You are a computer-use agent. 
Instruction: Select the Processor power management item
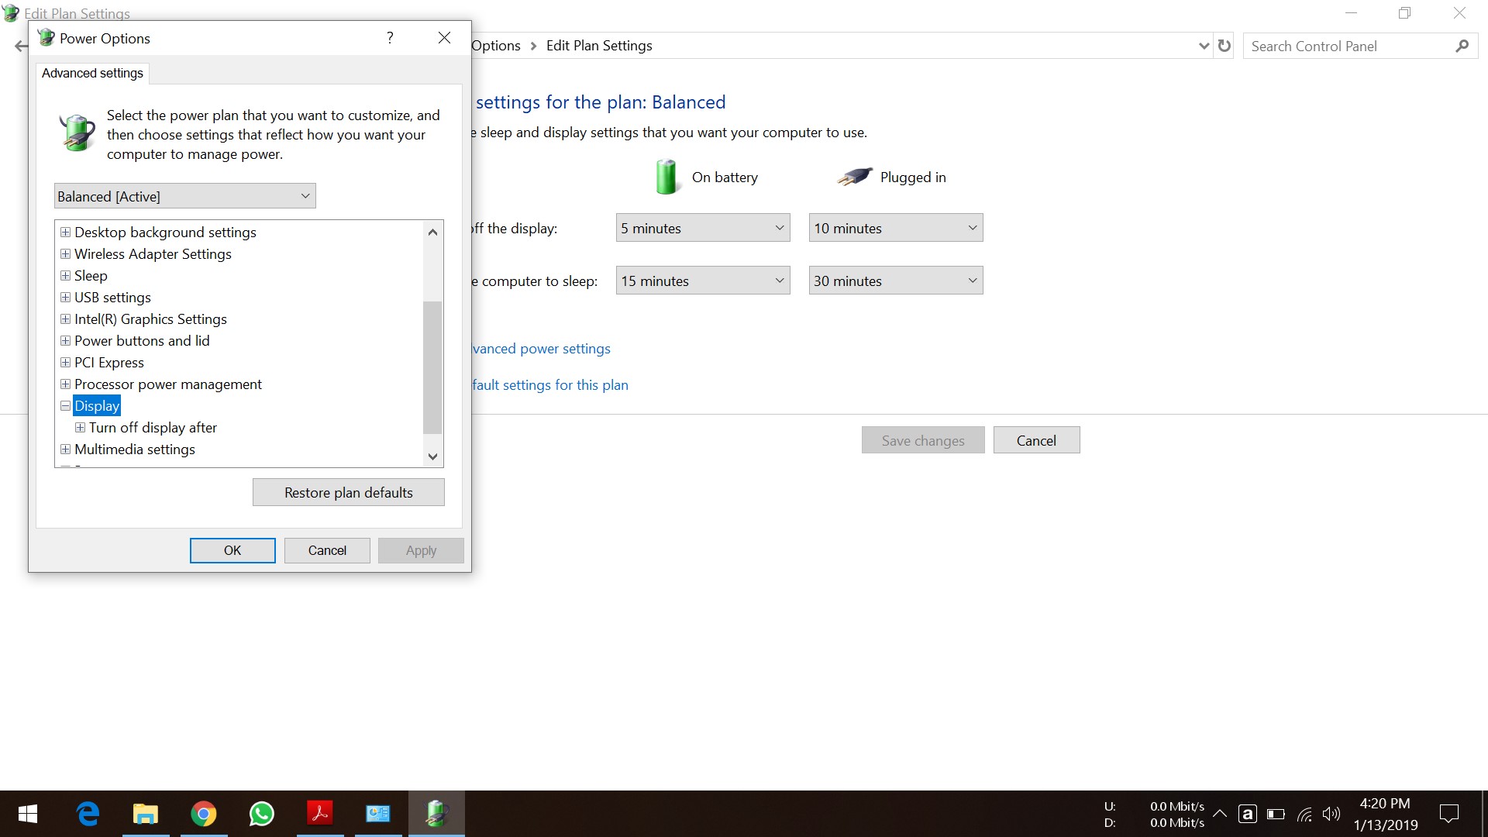(167, 384)
